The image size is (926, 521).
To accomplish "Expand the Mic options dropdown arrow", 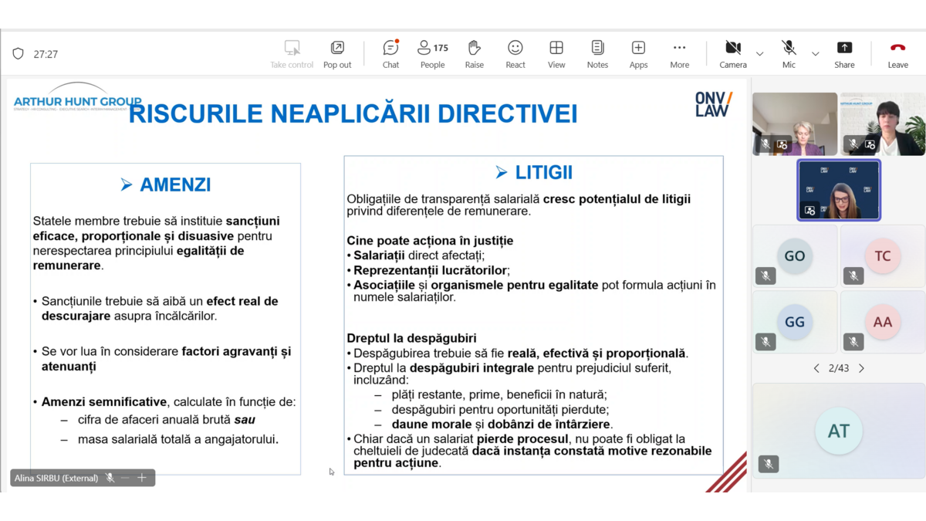I will tap(816, 54).
